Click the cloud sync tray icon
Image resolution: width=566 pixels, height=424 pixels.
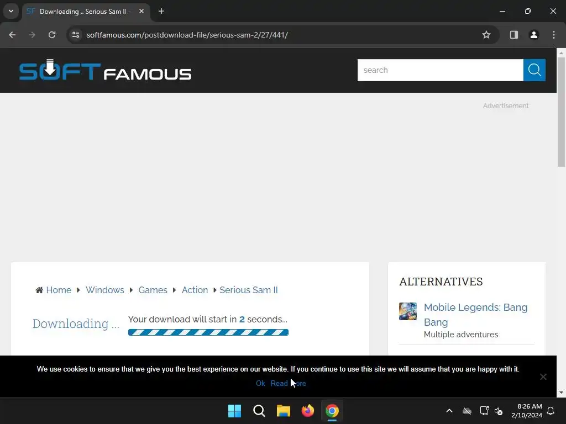point(467,411)
